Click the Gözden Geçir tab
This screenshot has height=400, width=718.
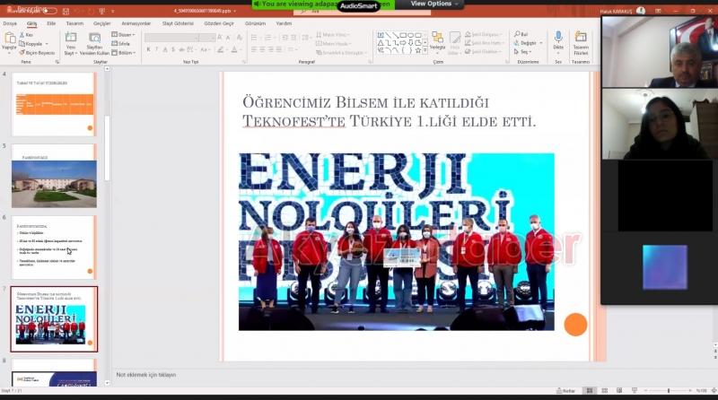(x=219, y=23)
